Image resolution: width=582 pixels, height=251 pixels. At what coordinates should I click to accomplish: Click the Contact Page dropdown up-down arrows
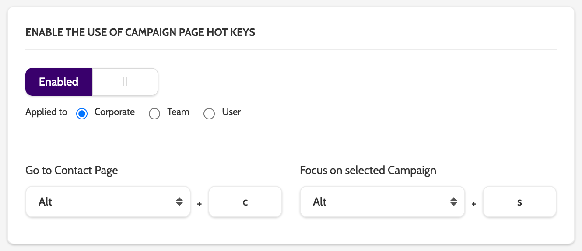point(179,202)
